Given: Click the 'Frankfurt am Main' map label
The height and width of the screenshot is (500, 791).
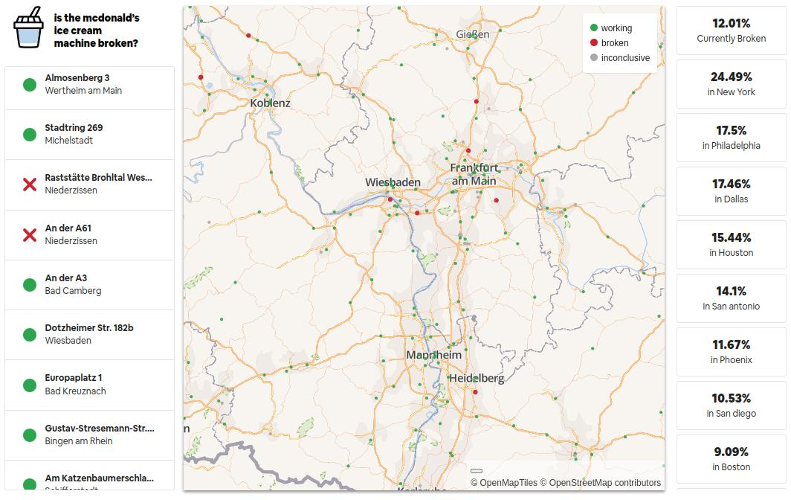Looking at the screenshot, I should [x=474, y=174].
